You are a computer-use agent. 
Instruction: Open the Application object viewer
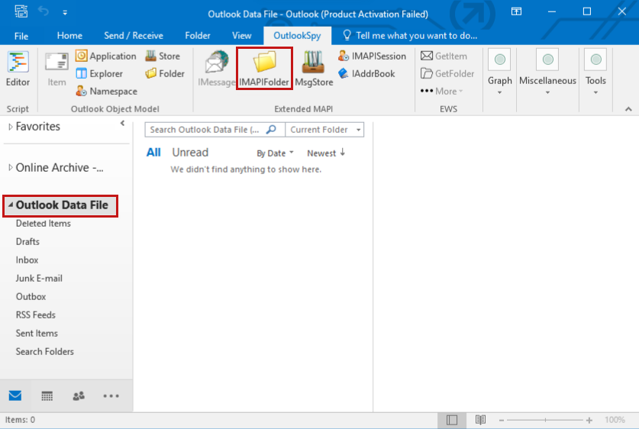tap(106, 56)
